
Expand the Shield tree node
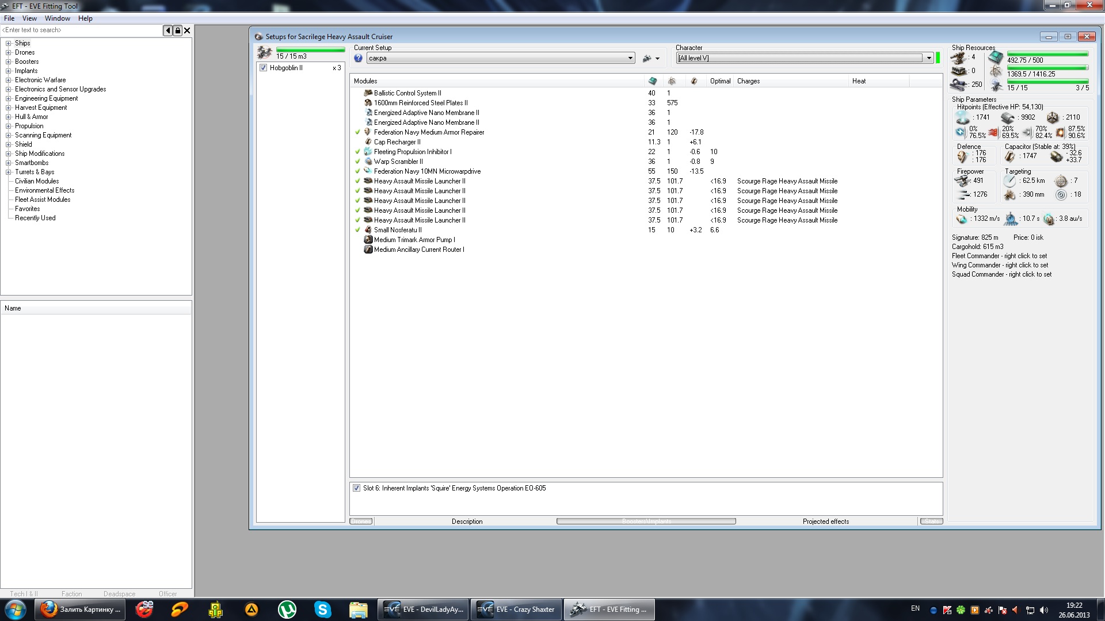(x=9, y=144)
